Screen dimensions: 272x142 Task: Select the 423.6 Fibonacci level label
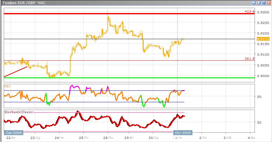(250, 11)
